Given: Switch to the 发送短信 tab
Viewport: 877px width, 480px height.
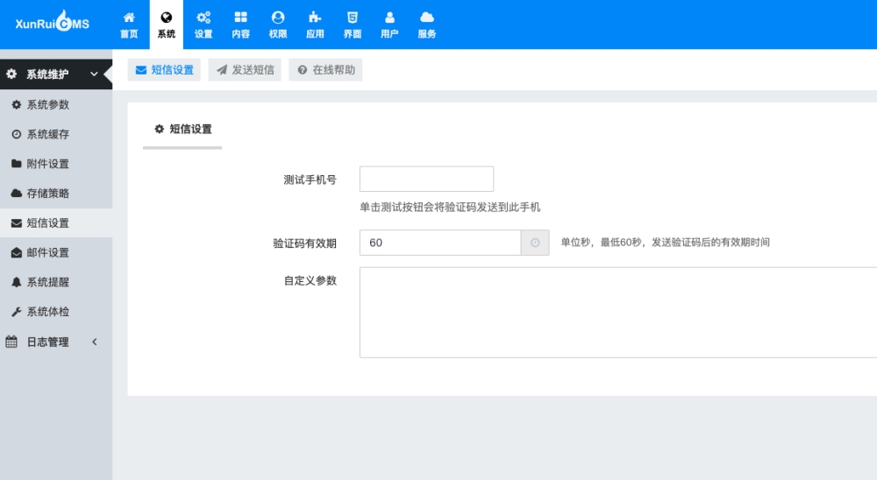Looking at the screenshot, I should tap(245, 70).
